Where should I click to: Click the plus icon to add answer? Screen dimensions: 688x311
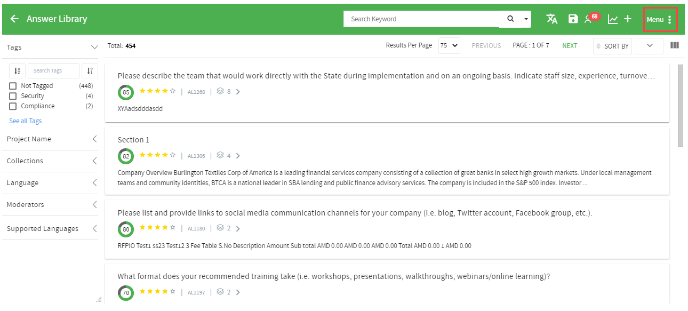coord(628,19)
